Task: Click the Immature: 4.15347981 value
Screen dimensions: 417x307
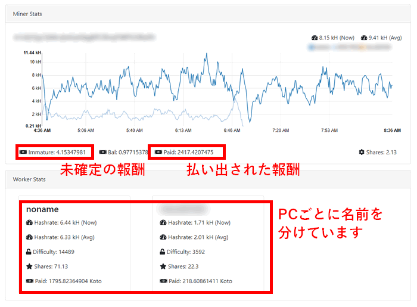Action: [57, 152]
